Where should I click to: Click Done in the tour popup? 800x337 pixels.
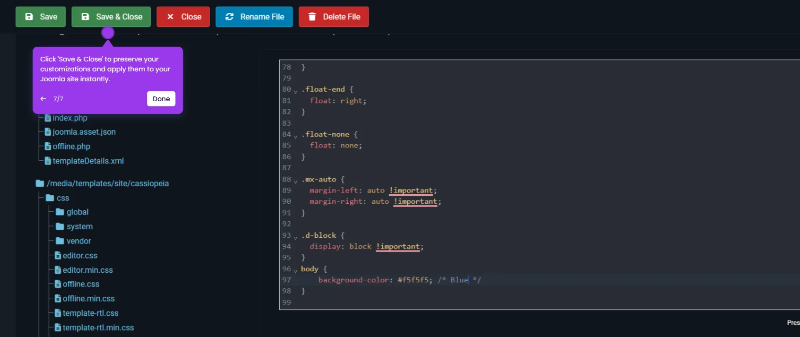(x=161, y=99)
